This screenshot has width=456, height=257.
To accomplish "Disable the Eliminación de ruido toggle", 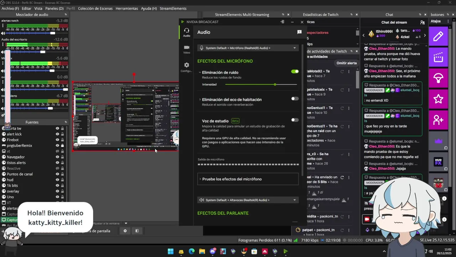I will point(295,71).
